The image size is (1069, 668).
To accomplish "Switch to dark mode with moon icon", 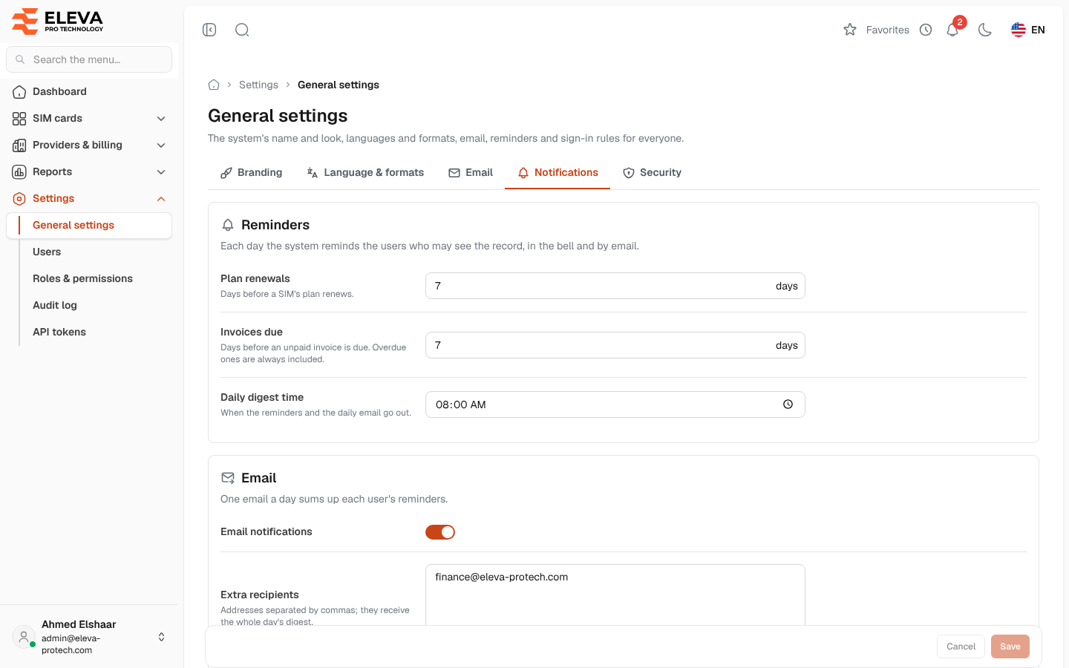I will pos(985,30).
